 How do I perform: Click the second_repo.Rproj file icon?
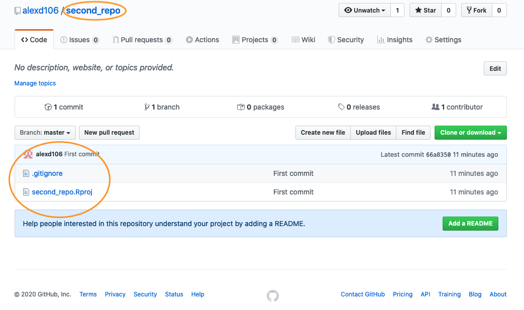(x=26, y=192)
